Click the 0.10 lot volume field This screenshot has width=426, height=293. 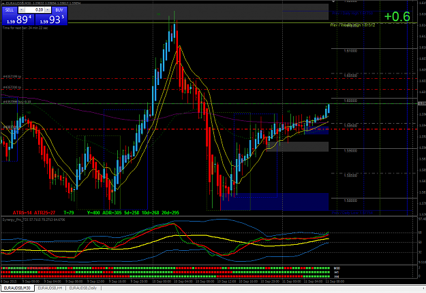pyautogui.click(x=35, y=10)
